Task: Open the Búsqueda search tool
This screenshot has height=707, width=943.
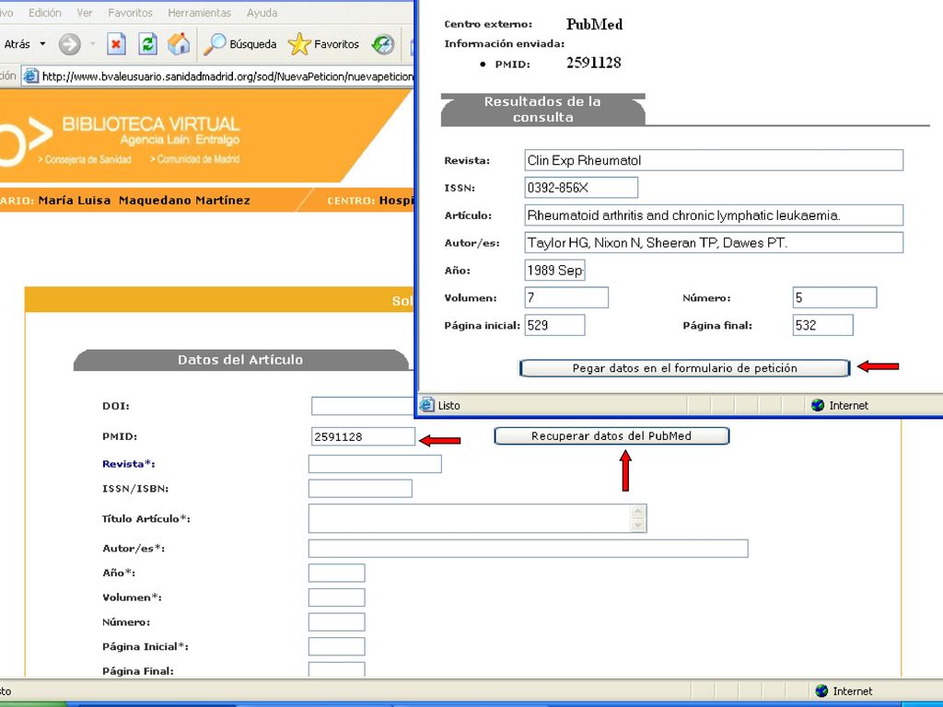Action: pos(240,44)
